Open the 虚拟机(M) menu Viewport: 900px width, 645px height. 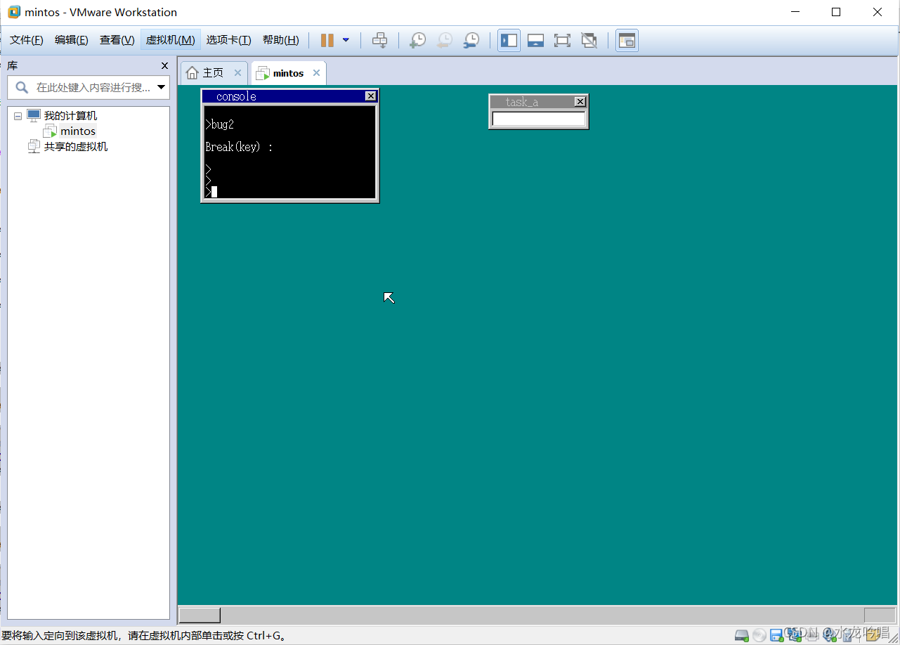click(171, 40)
